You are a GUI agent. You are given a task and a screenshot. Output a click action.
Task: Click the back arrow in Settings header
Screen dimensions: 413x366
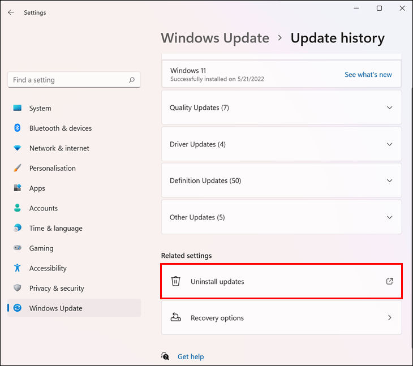pyautogui.click(x=11, y=12)
